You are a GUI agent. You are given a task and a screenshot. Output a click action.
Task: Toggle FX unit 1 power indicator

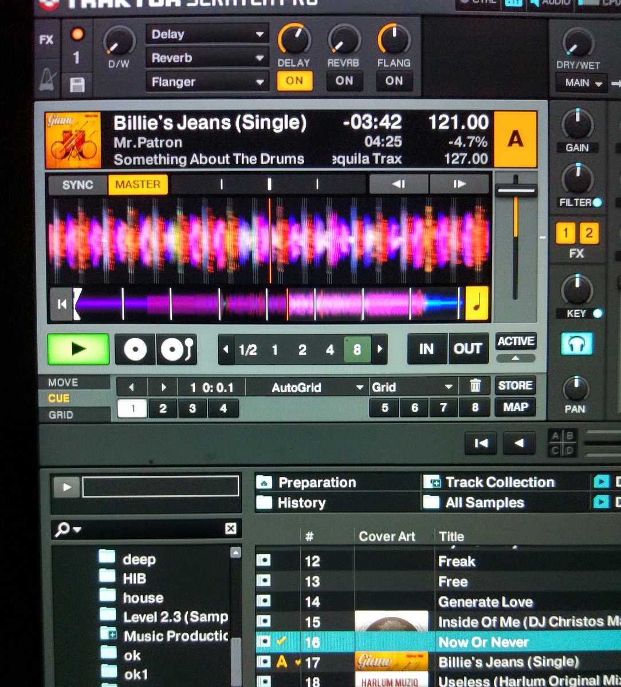tap(77, 34)
